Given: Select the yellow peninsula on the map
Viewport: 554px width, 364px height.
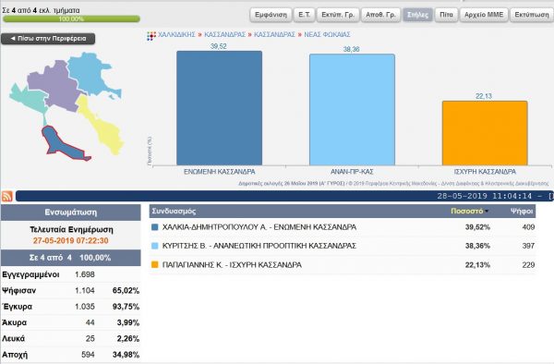Looking at the screenshot, I should click(101, 126).
